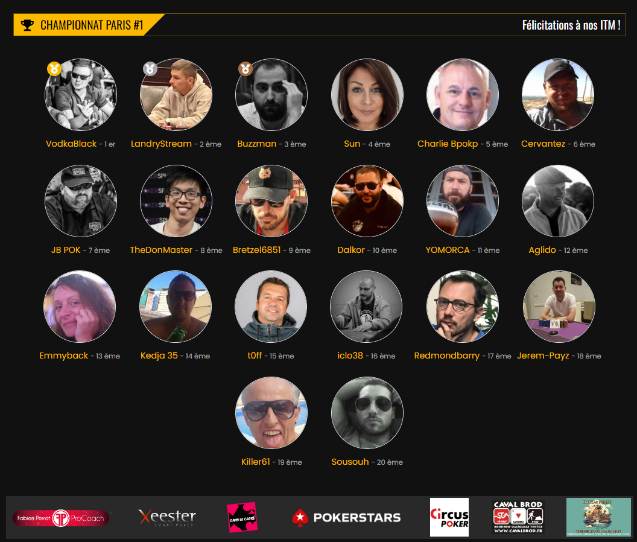The height and width of the screenshot is (542, 637).
Task: Open TheDonMaster's avatar picture
Action: pyautogui.click(x=176, y=201)
